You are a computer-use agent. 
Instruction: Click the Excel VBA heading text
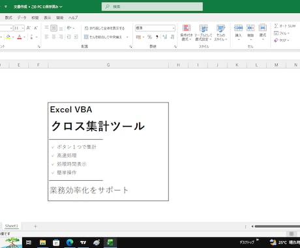tap(71, 110)
